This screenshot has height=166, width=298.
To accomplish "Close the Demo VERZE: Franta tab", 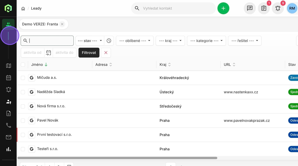I will (x=62, y=24).
